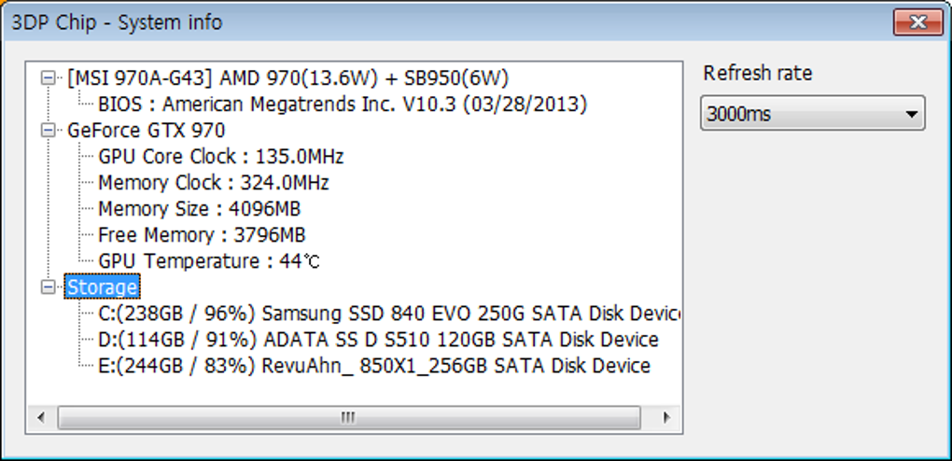Image resolution: width=952 pixels, height=461 pixels.
Task: Select the GeForce GTX 970 item
Action: (146, 131)
